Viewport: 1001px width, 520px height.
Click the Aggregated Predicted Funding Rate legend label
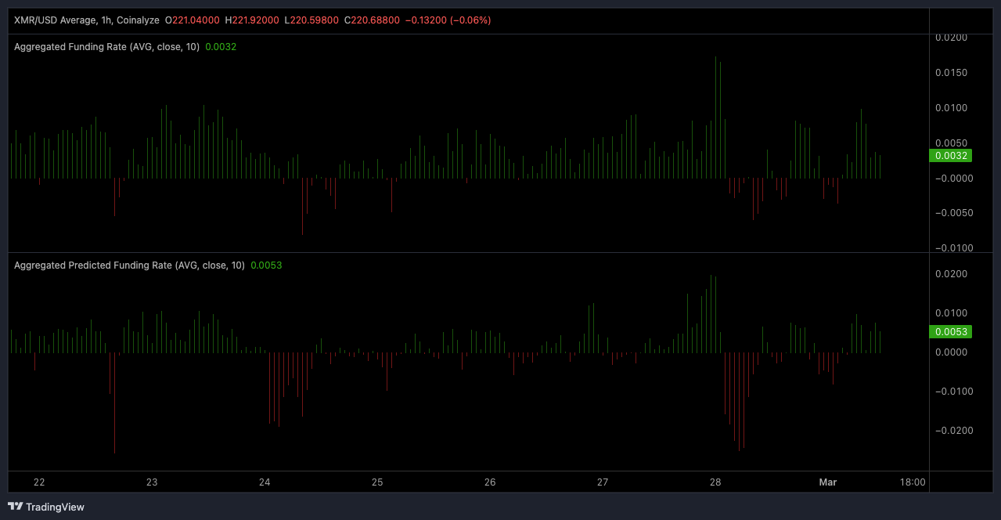tap(129, 265)
